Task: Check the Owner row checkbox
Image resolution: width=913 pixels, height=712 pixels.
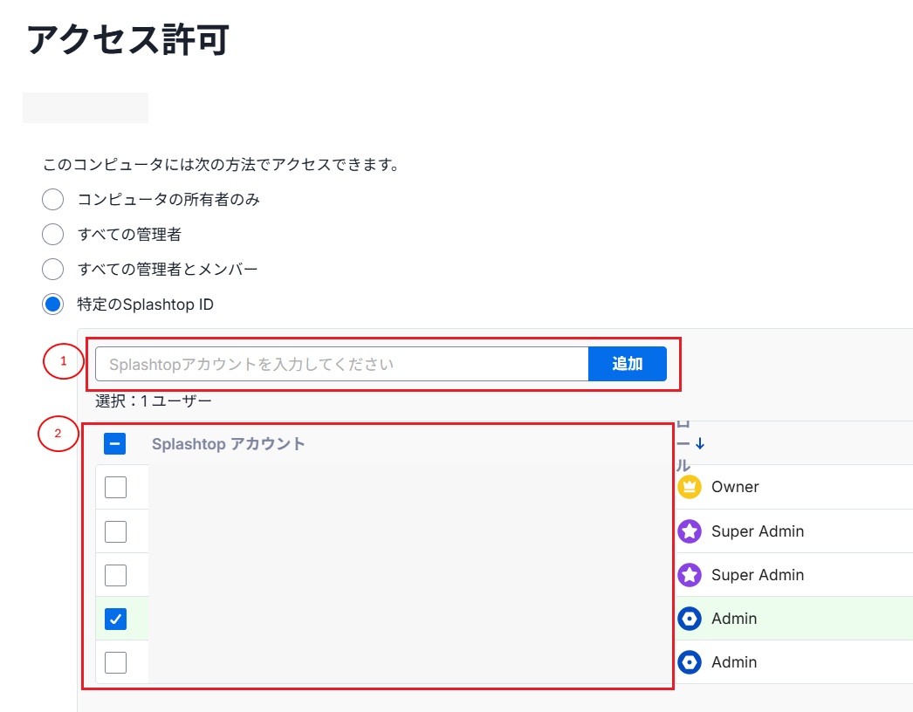Action: pyautogui.click(x=115, y=487)
